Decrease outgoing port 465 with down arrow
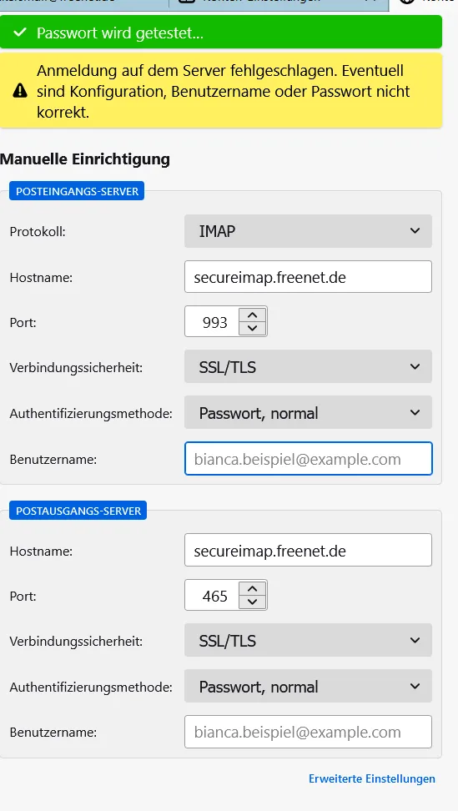Screen dimensions: 458x811 click(252, 602)
